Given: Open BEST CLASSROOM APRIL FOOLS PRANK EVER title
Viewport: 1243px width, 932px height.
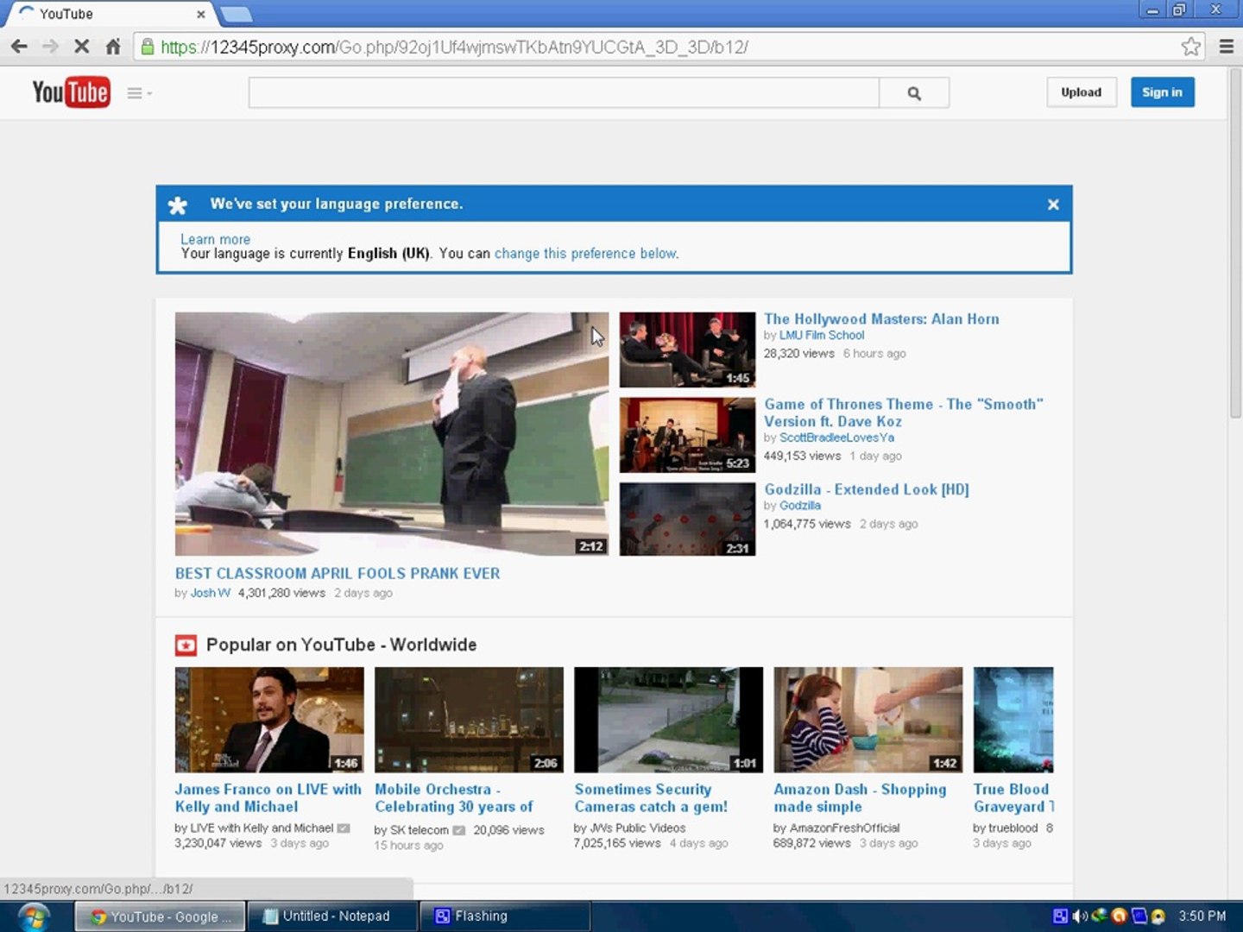Looking at the screenshot, I should tap(338, 574).
